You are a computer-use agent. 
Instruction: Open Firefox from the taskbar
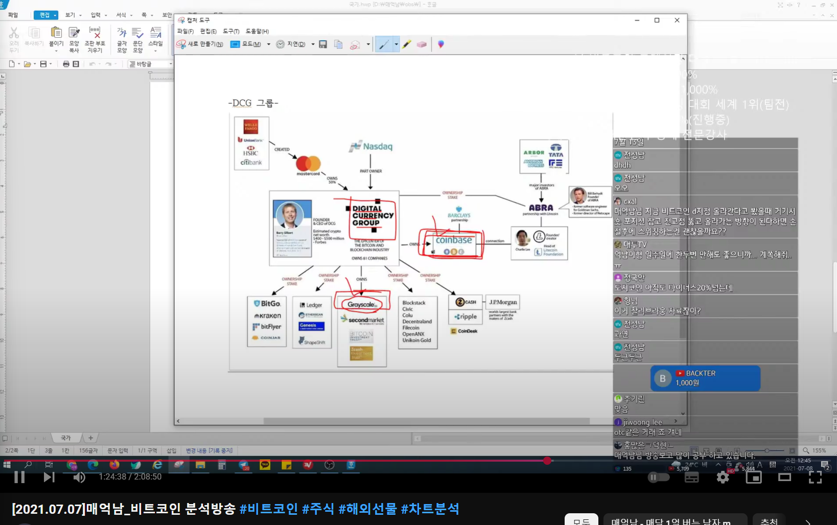click(x=114, y=465)
